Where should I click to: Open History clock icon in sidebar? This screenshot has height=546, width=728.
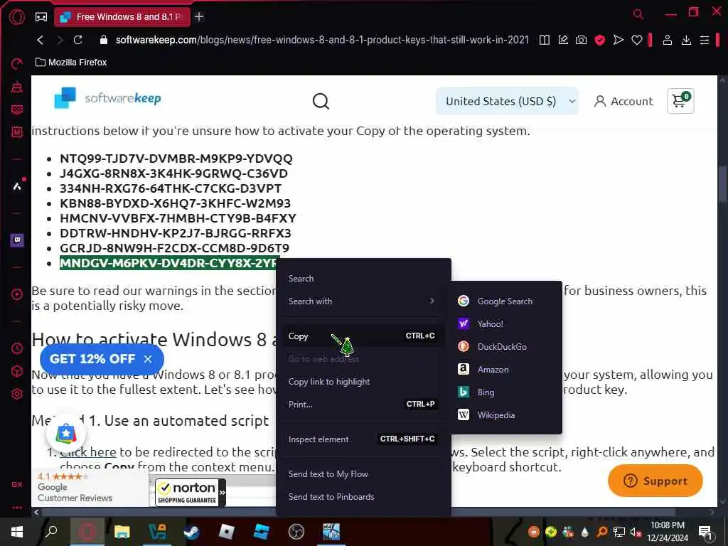point(17,348)
